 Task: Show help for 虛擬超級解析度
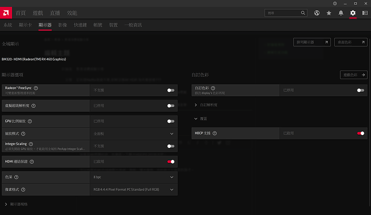point(33,106)
